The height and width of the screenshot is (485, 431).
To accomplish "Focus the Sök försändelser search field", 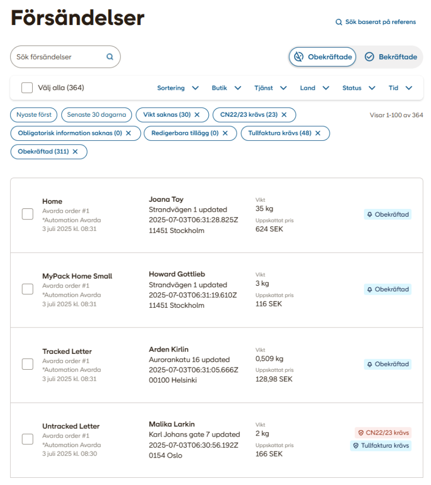I will pyautogui.click(x=65, y=57).
